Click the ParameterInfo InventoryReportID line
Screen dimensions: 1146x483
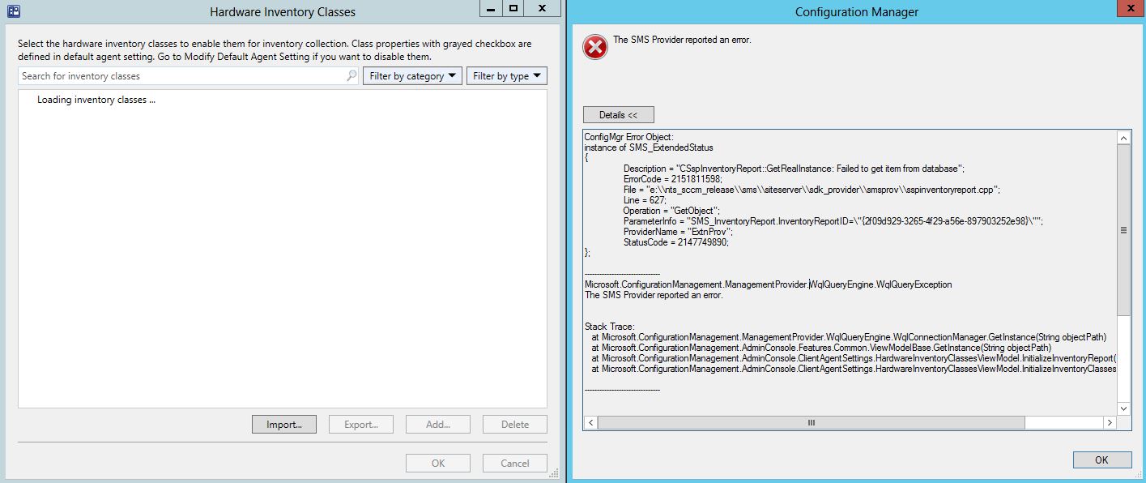[833, 220]
